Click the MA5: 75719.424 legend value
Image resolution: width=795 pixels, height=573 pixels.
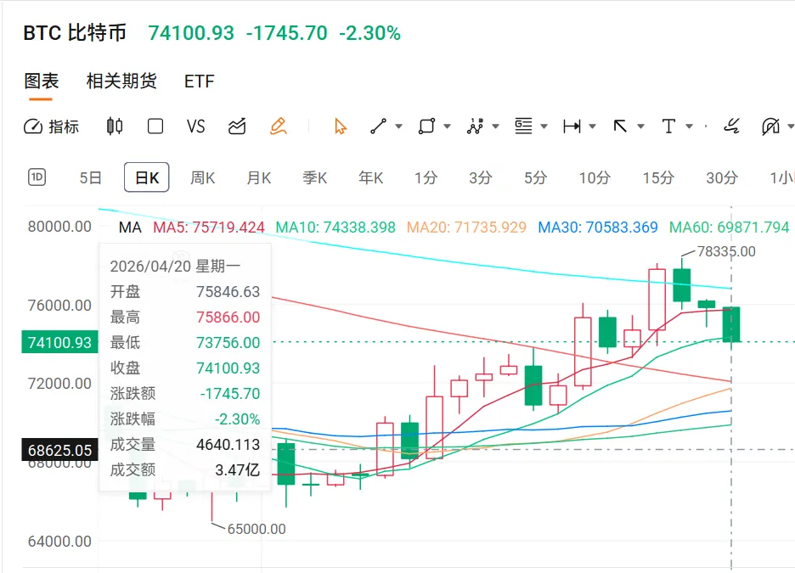(x=209, y=228)
